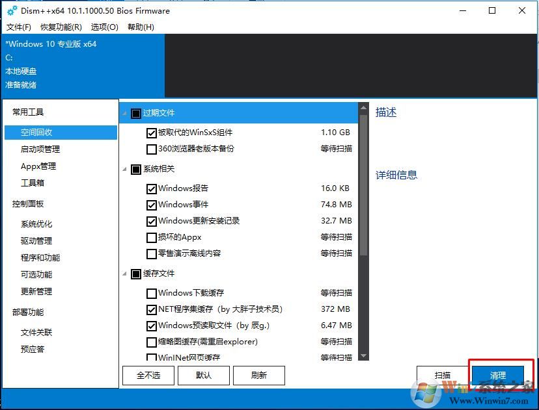The height and width of the screenshot is (410, 539).
Task: Click the 32.7 MB size value
Action: tap(337, 221)
